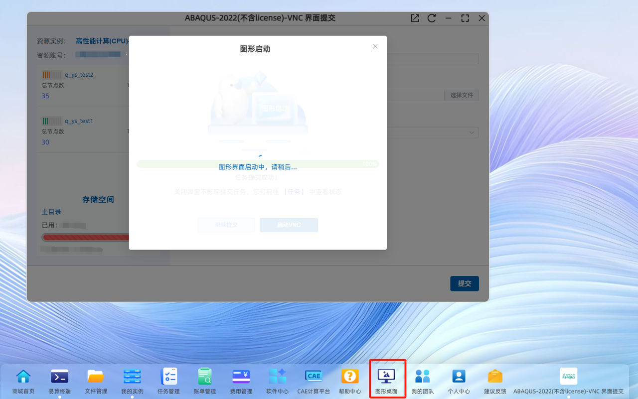638x399 pixels.
Task: Open window in new tab icon
Action: tap(415, 18)
